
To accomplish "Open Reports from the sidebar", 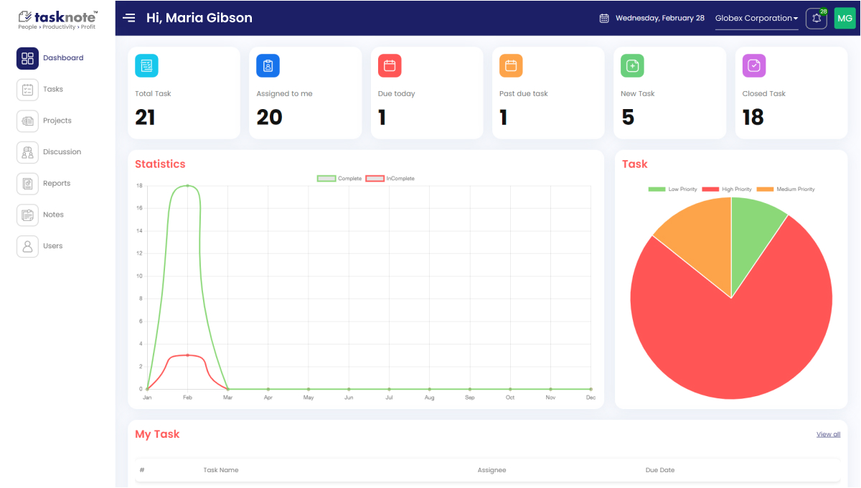I will click(56, 184).
